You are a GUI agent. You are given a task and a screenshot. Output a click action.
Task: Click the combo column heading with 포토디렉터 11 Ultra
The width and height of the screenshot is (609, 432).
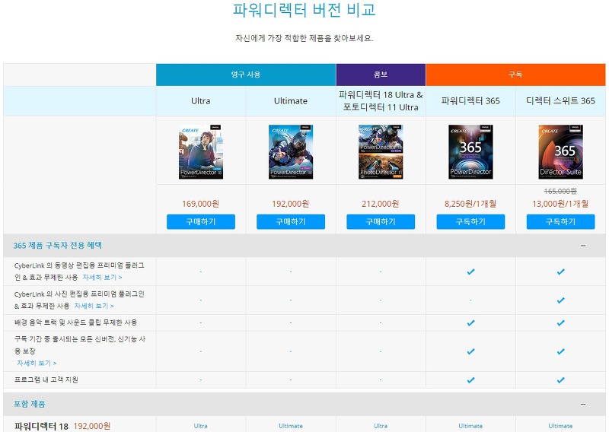click(x=381, y=101)
